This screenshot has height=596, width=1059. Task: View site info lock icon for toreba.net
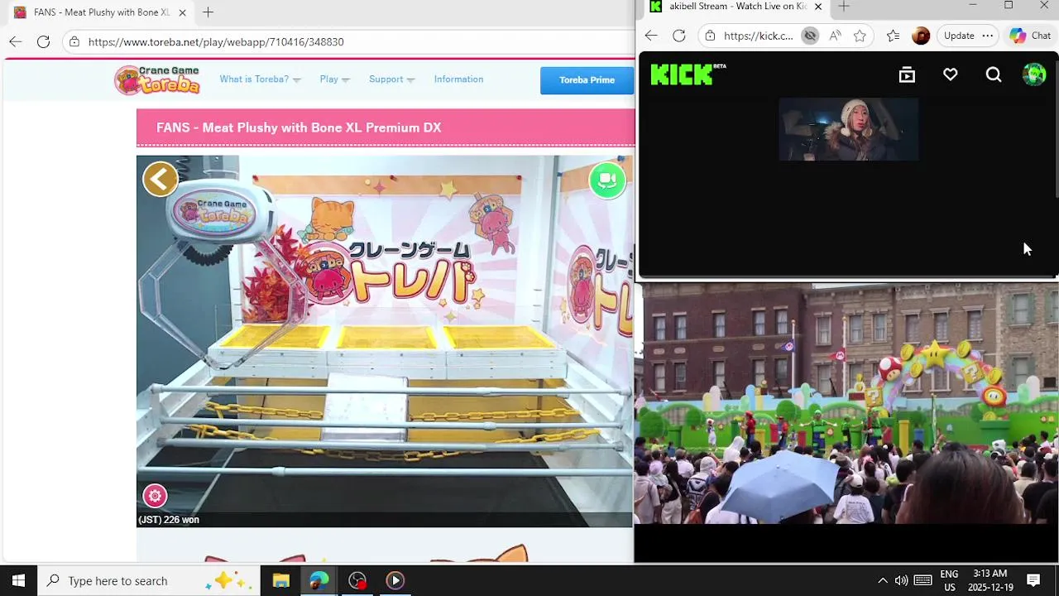[x=74, y=41]
